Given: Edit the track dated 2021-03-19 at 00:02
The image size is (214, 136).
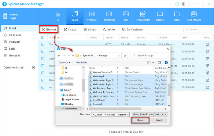Looking at the screenshot, I should click(x=208, y=44).
